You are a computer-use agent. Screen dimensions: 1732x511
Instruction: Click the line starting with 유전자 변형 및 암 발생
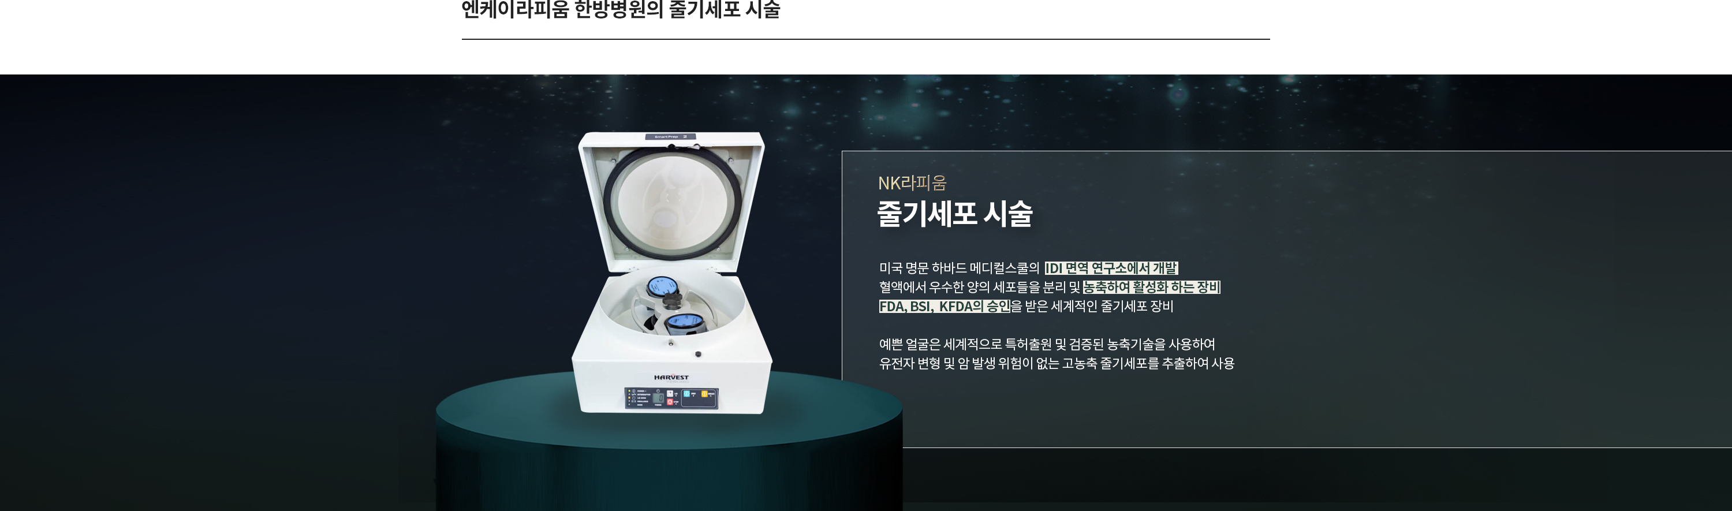(1057, 363)
